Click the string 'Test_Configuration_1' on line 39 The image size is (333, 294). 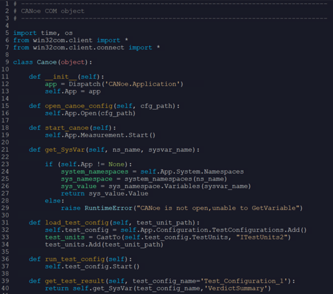click(x=245, y=281)
